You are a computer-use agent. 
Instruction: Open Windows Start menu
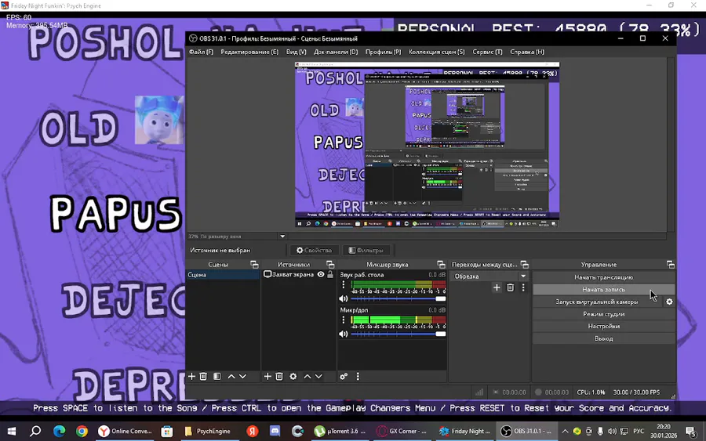click(x=12, y=431)
